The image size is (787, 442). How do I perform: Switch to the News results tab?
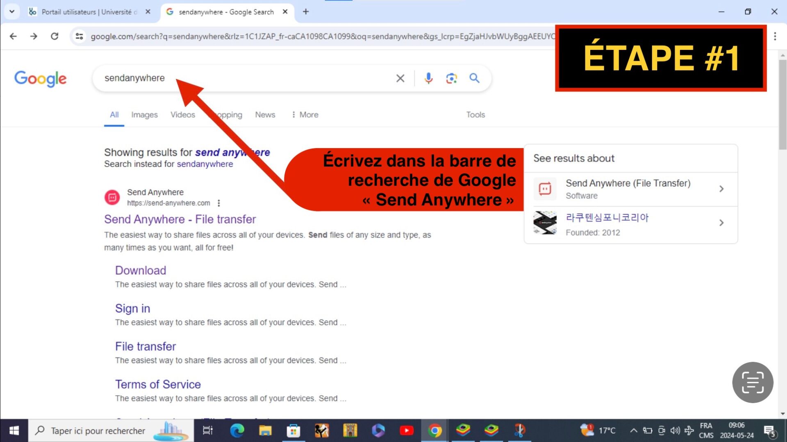265,115
